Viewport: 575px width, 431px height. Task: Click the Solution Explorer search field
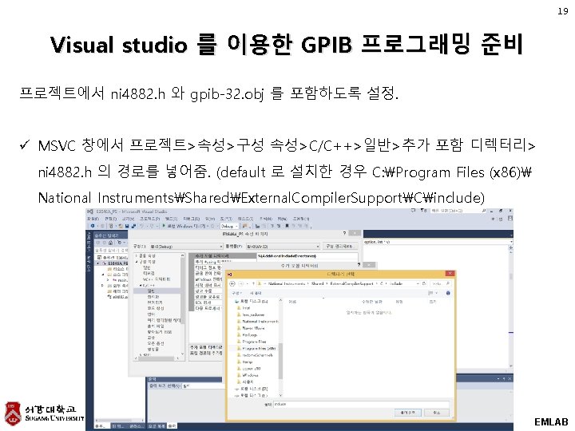112,250
